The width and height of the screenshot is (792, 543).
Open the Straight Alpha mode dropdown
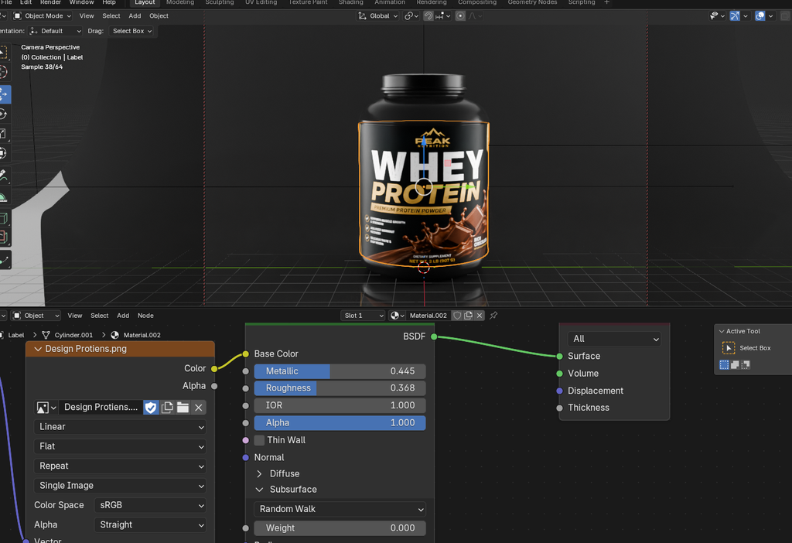coord(151,524)
